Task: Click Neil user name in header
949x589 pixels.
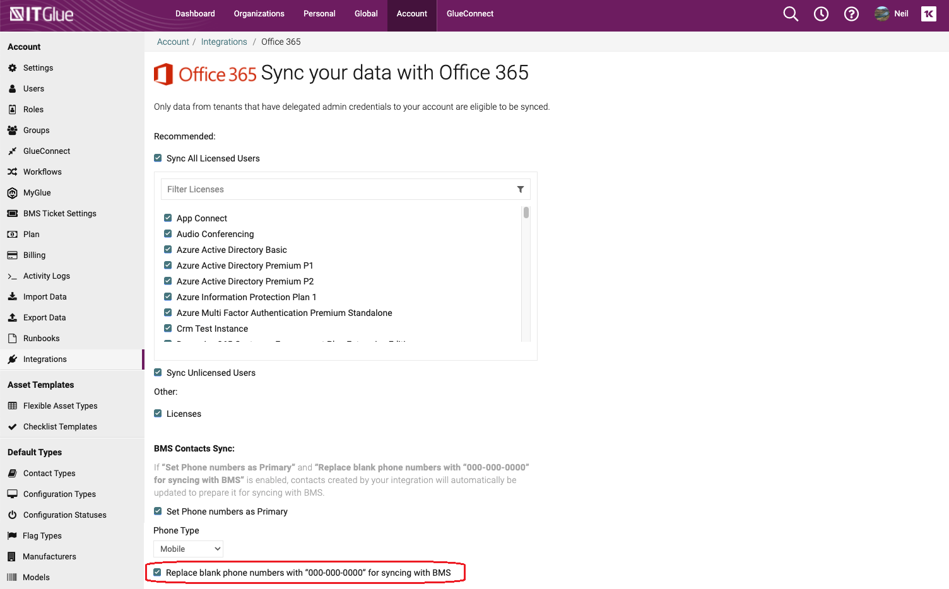Action: (901, 14)
